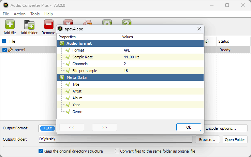Click the Ready status of apev4
This screenshot has height=157, width=251.
tap(225, 50)
